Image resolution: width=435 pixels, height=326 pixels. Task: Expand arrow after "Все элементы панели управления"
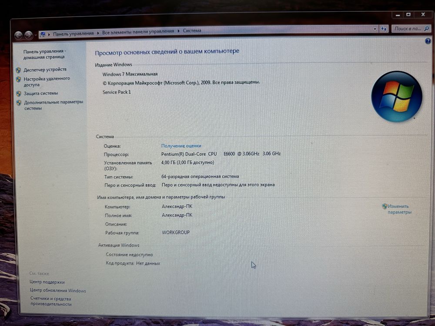(178, 31)
